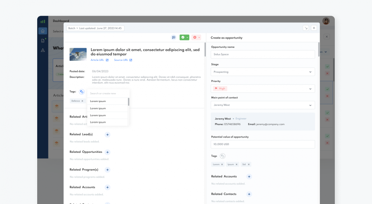The image size is (372, 204).
Task: Open the Home icon in sidebar
Action: click(43, 31)
